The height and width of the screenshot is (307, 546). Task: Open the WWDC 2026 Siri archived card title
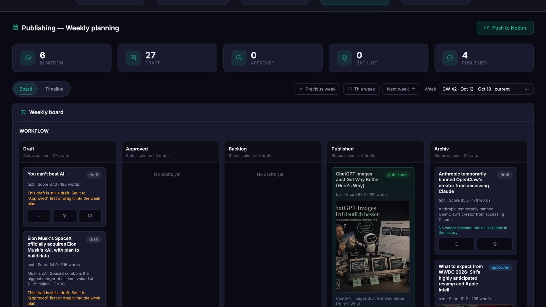(x=461, y=278)
